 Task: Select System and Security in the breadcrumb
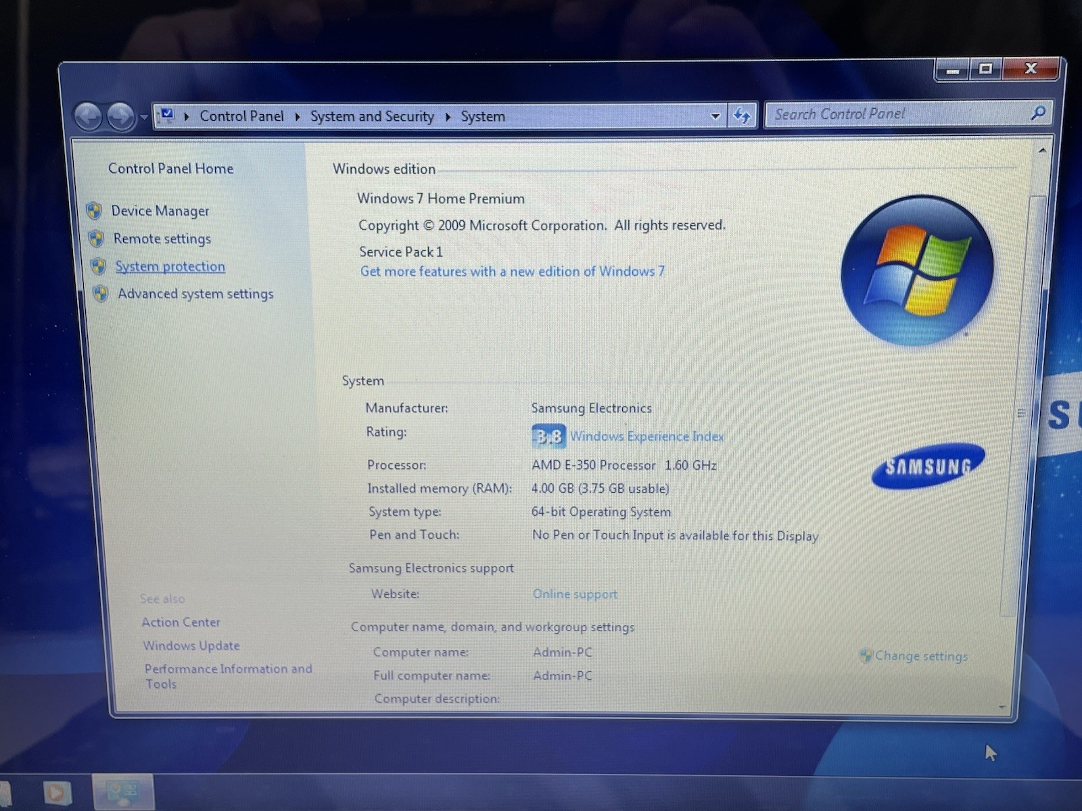tap(372, 116)
